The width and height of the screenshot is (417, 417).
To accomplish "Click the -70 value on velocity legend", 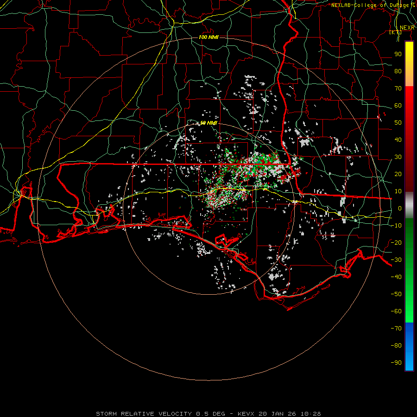I will point(396,329).
